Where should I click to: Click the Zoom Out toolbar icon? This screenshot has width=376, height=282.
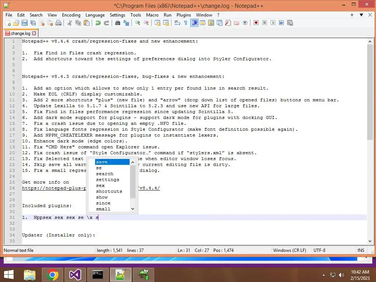(x=146, y=23)
